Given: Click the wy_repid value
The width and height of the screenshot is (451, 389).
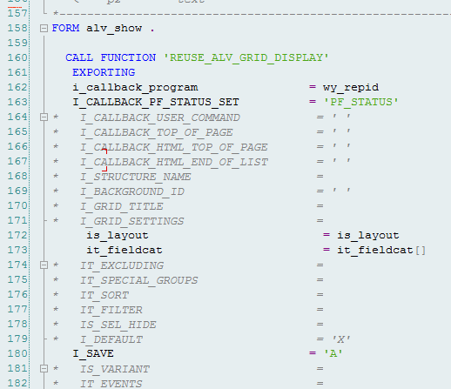Looking at the screenshot, I should click(351, 88).
